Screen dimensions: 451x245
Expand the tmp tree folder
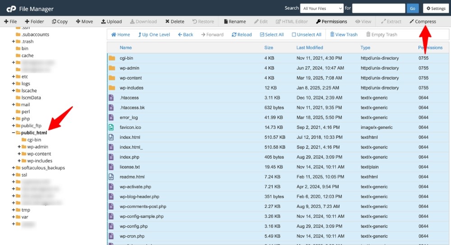[13, 210]
